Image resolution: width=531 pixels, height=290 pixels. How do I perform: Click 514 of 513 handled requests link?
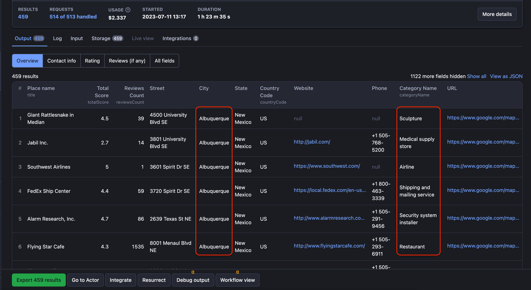click(73, 17)
